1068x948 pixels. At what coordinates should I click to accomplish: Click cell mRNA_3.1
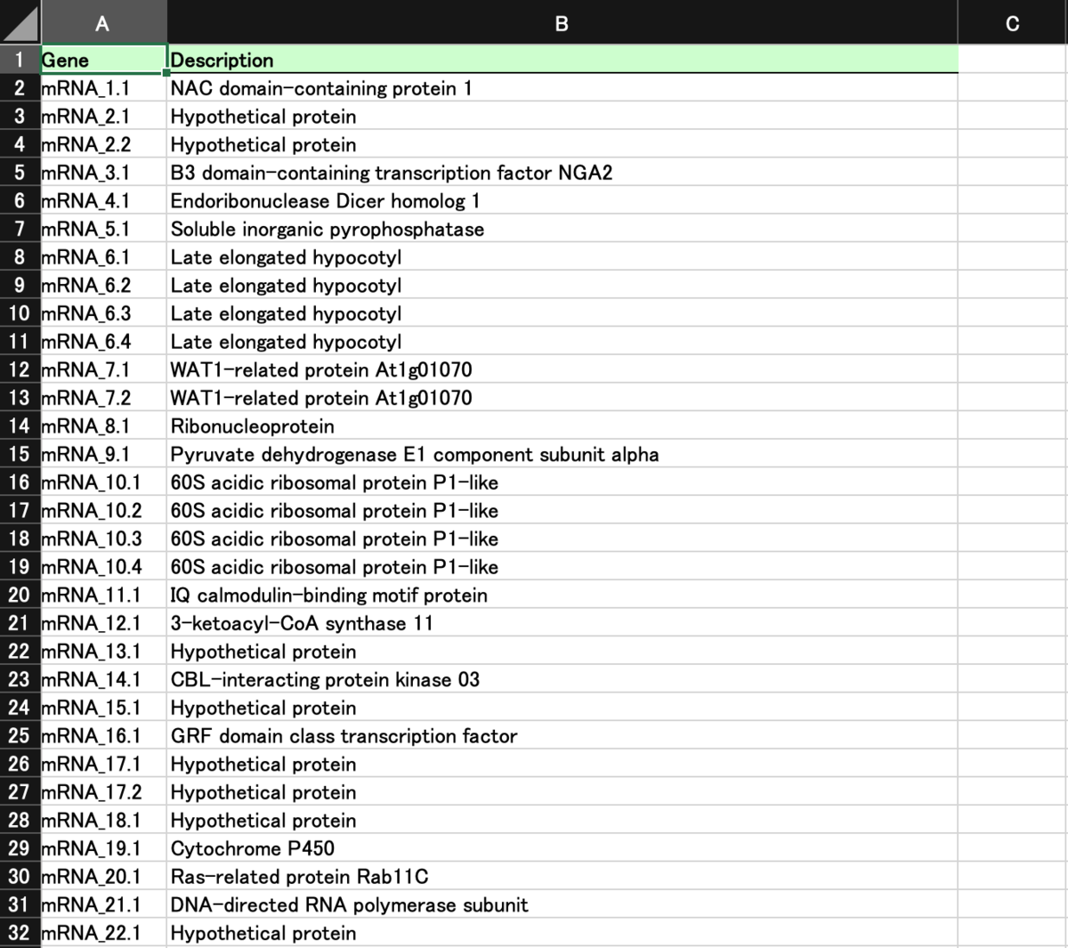(103, 173)
